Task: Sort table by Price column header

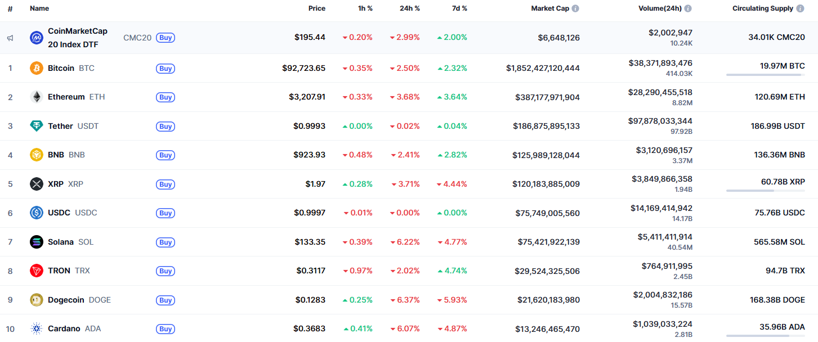Action: (x=316, y=8)
